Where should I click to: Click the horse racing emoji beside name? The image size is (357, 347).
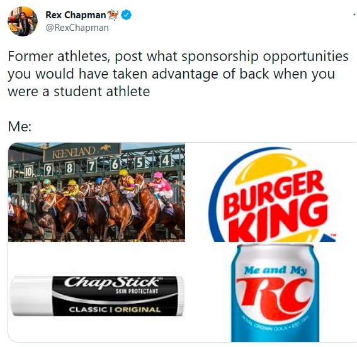click(x=113, y=15)
